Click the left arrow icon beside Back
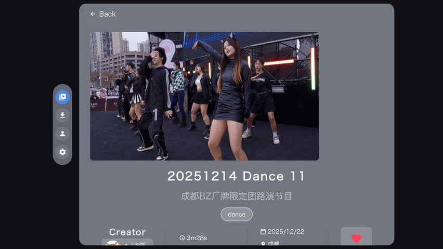The height and width of the screenshot is (249, 443). (x=93, y=14)
